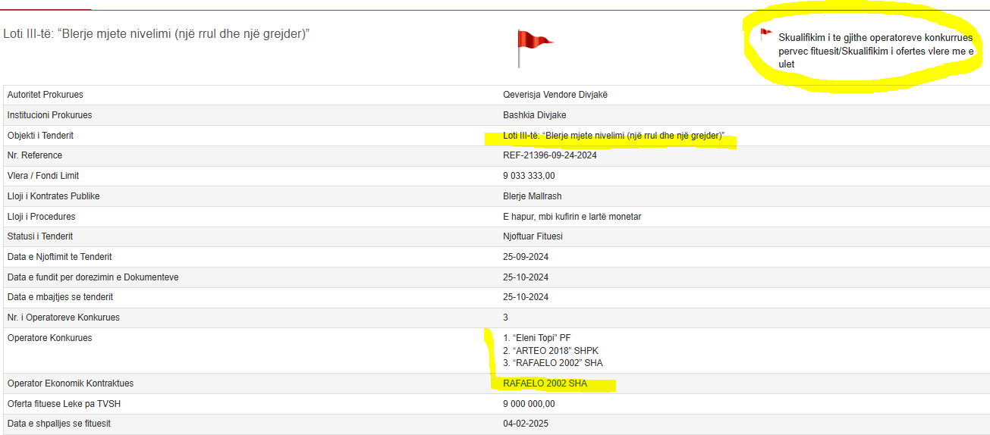Click winner announcement date 04-02-2025
This screenshot has height=435, width=990.
(525, 424)
